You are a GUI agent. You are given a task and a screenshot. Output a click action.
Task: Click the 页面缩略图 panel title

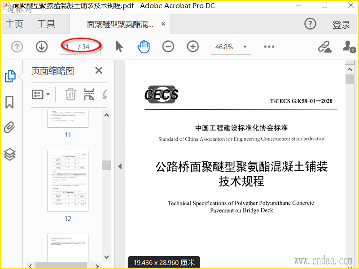(x=53, y=71)
